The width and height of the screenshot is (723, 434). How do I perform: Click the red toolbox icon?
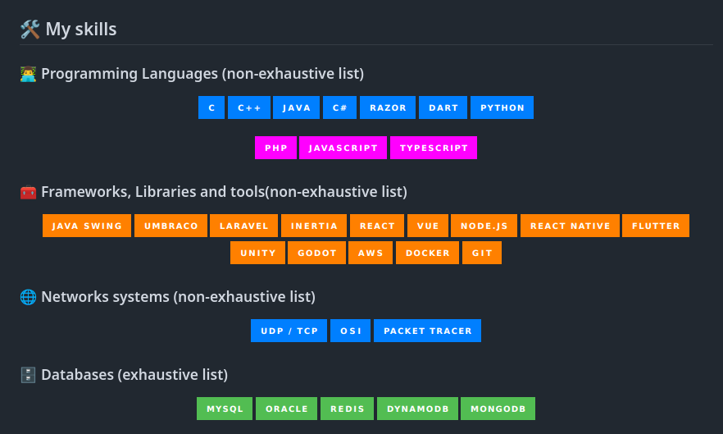pos(28,192)
